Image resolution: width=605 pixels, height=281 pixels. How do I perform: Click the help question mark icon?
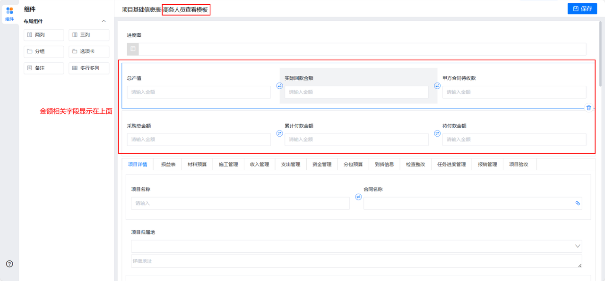tap(9, 264)
